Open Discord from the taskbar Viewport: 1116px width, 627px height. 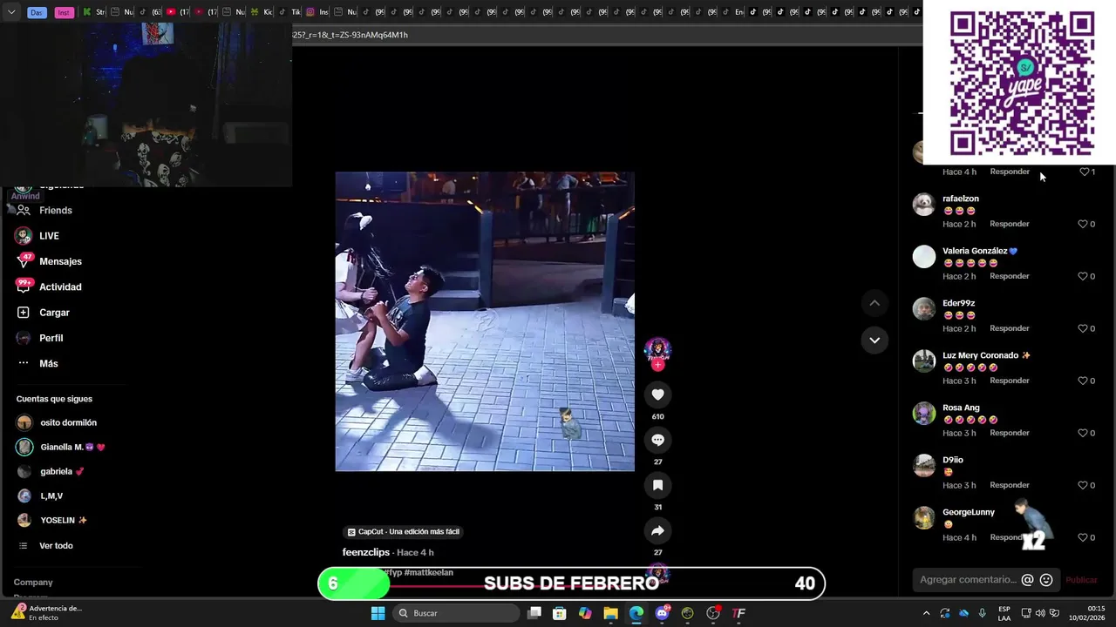662,613
